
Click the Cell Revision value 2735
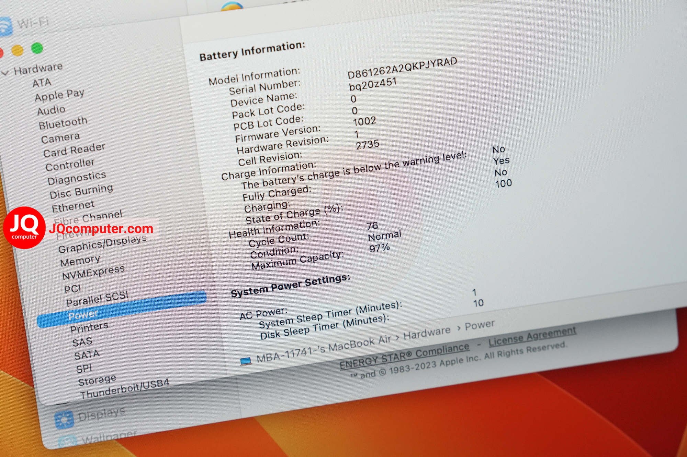(368, 145)
